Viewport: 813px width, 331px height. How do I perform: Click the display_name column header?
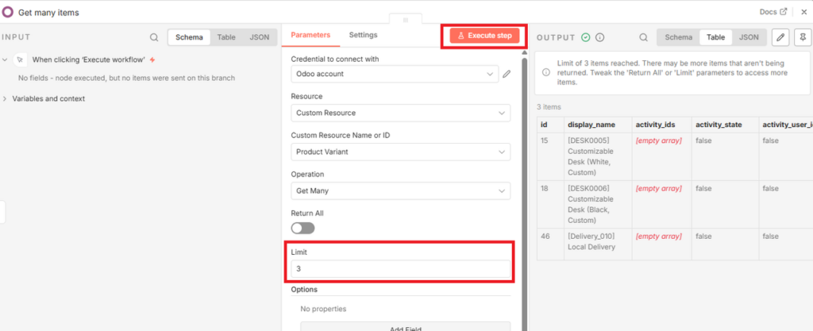tap(597, 125)
